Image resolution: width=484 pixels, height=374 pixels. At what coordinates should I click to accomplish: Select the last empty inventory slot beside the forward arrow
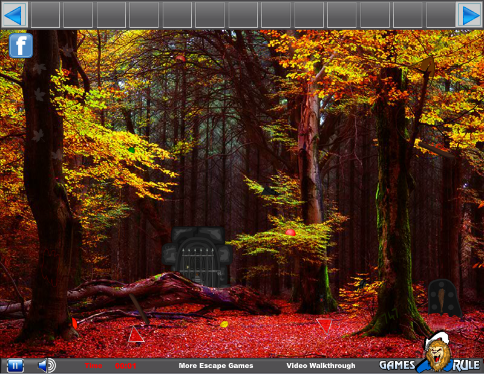[440, 15]
